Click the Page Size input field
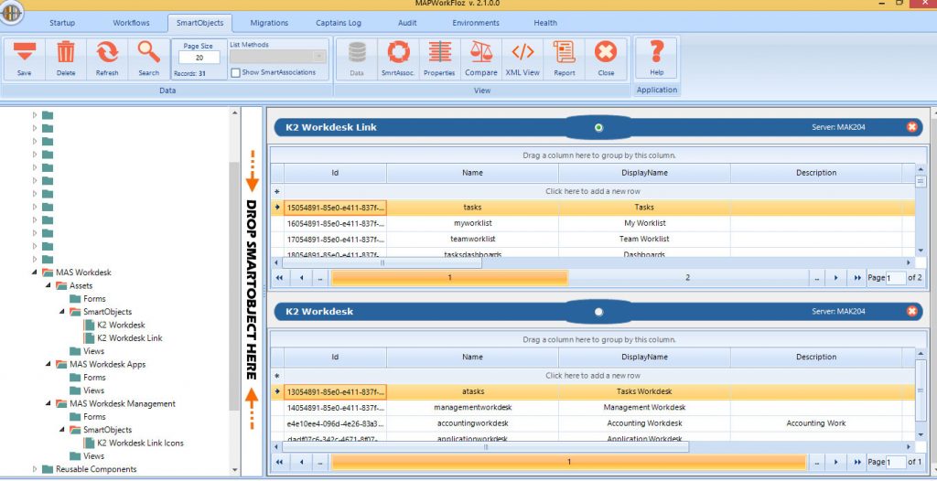The width and height of the screenshot is (937, 481). tap(199, 58)
